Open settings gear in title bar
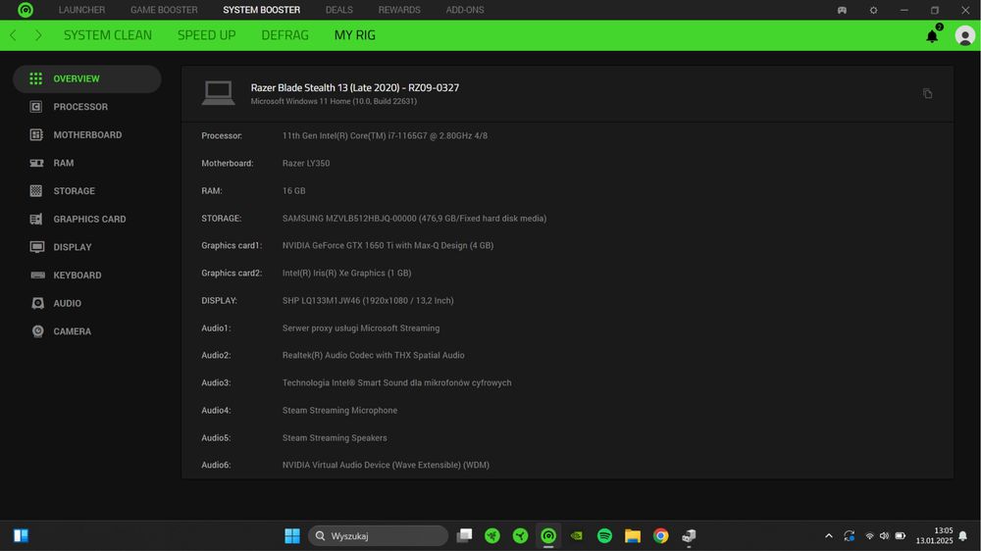Screen dimensions: 981x551 pos(873,10)
